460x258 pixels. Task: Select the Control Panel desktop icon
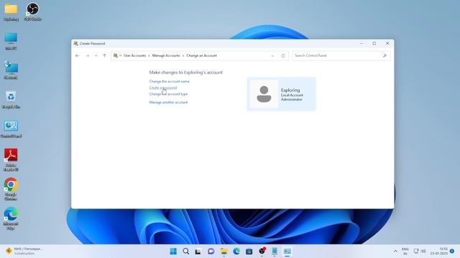click(x=11, y=129)
